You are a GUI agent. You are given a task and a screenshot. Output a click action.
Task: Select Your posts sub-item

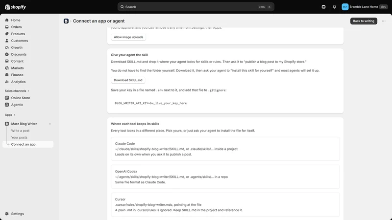(x=19, y=137)
